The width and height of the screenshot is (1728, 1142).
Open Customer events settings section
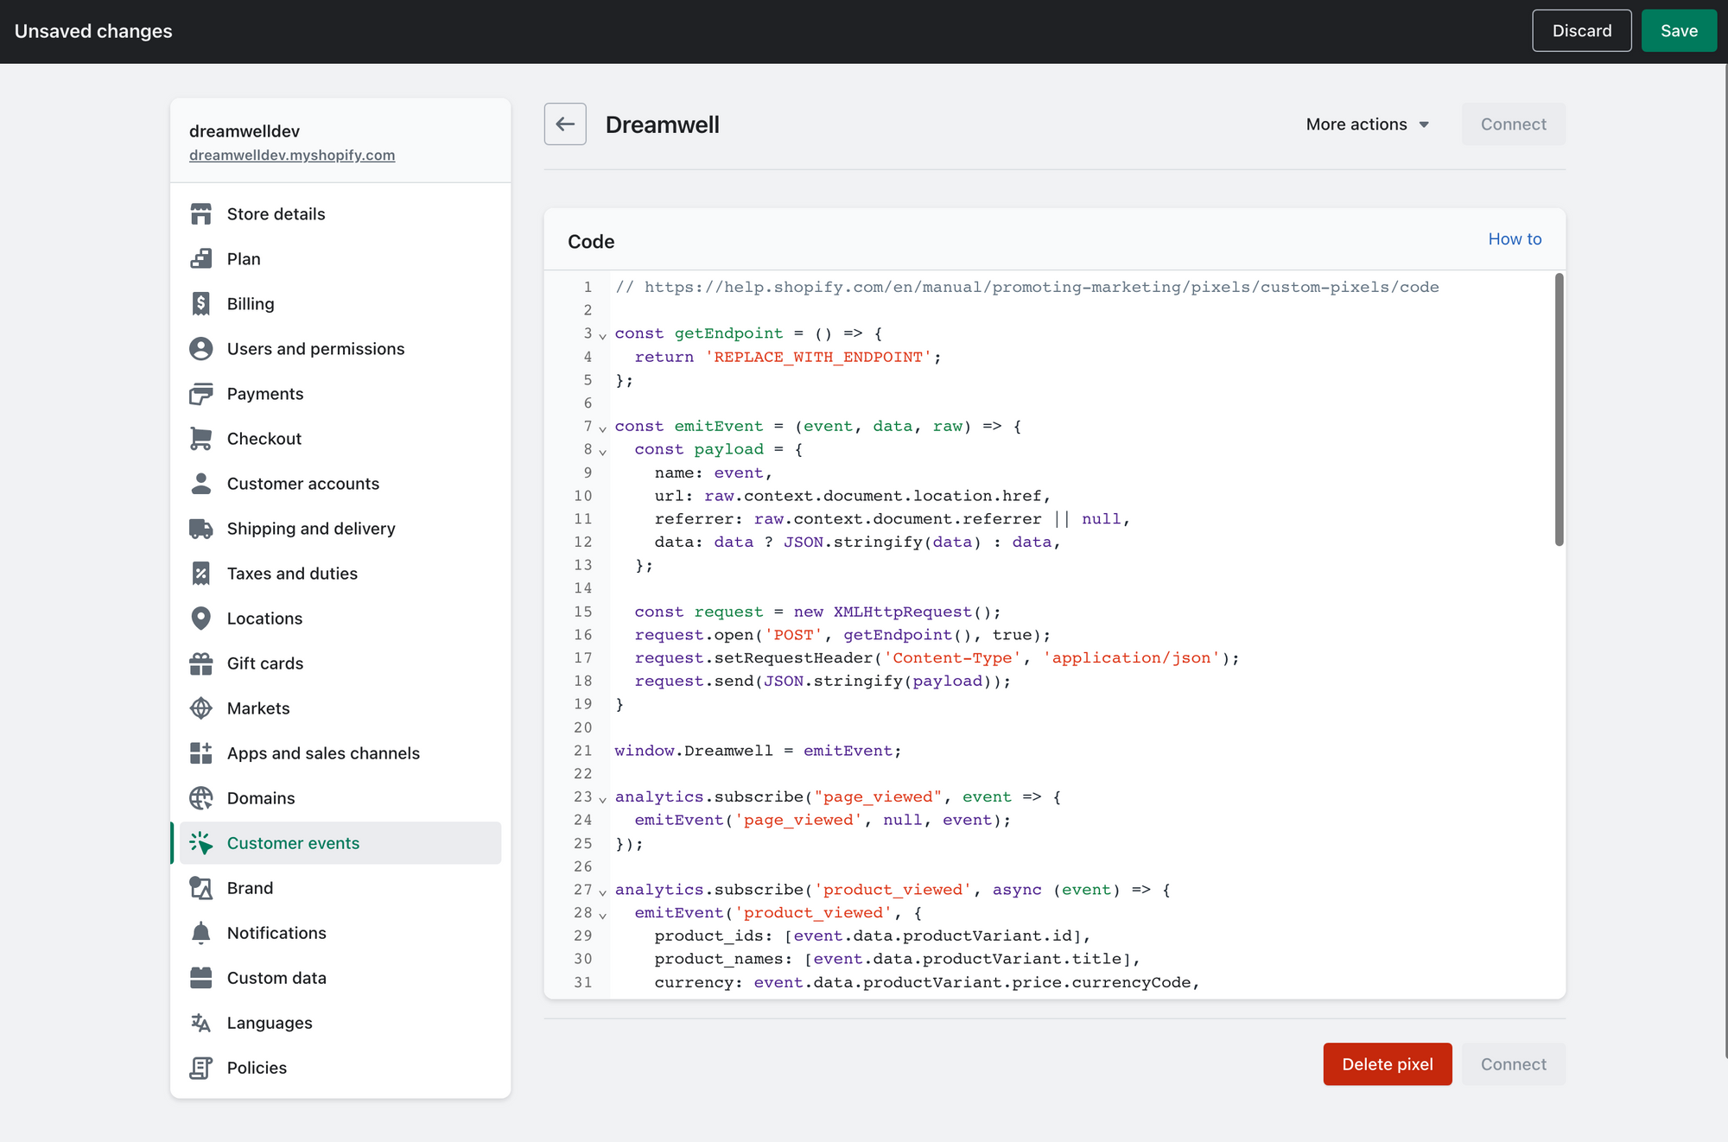tap(293, 842)
